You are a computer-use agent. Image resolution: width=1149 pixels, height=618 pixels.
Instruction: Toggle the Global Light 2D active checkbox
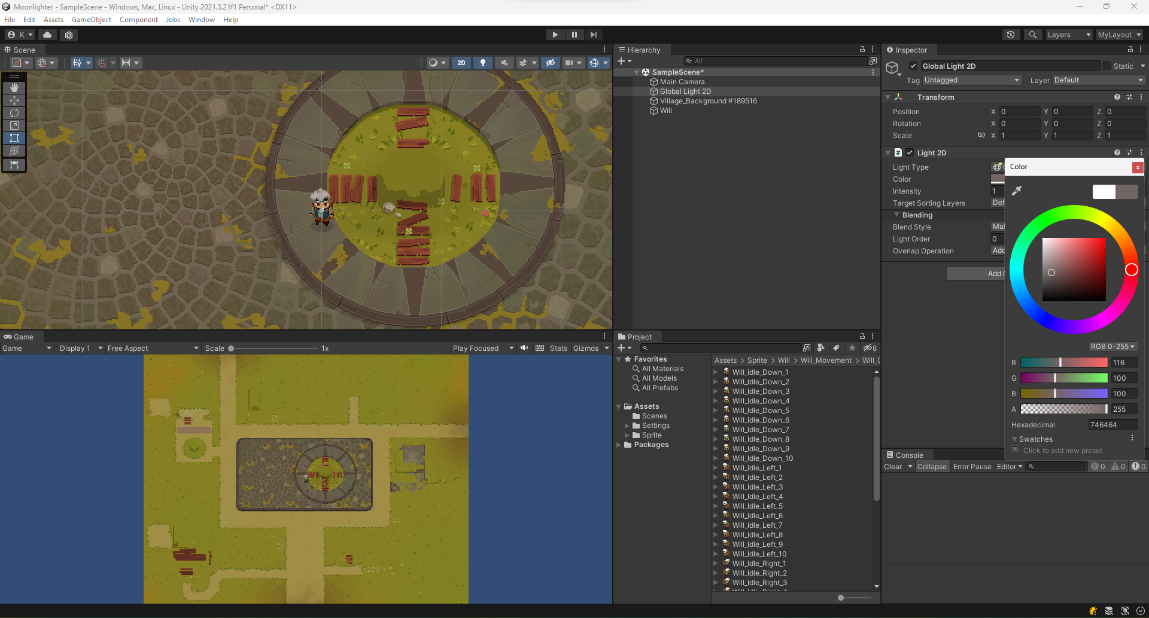click(x=913, y=66)
